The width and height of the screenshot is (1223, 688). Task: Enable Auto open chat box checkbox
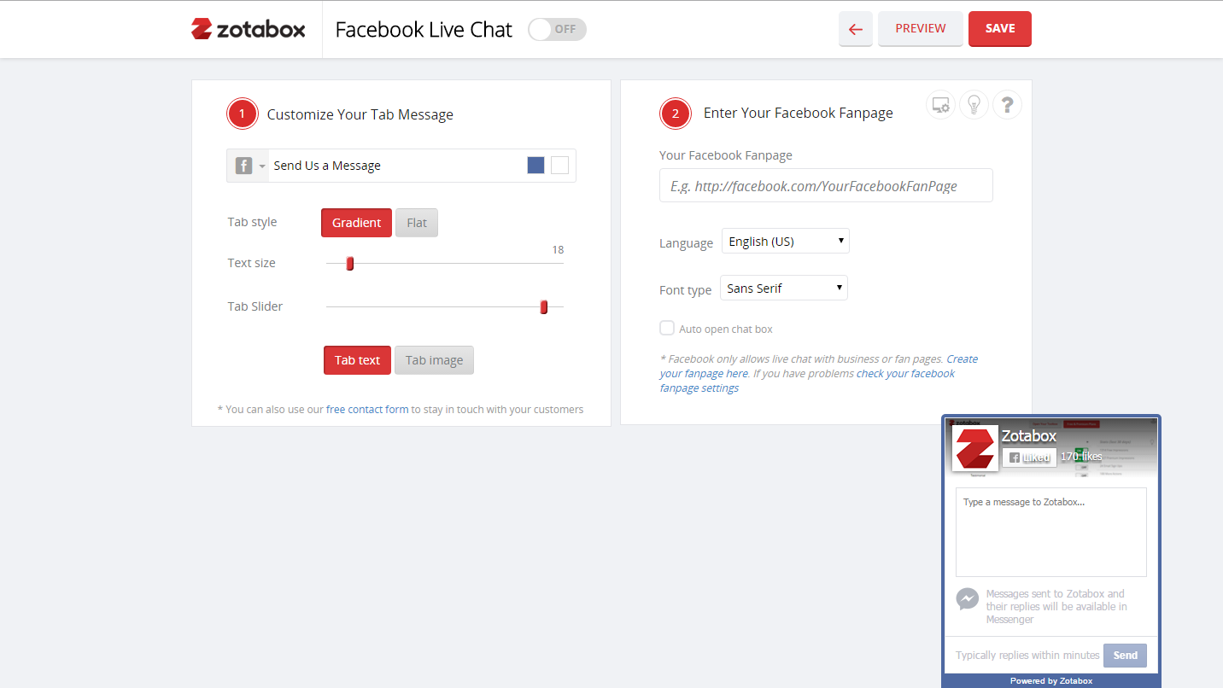click(667, 328)
